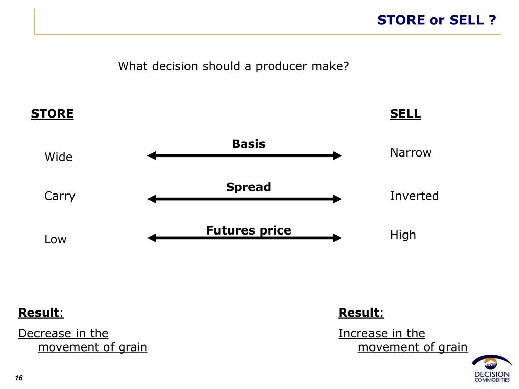Click 'Decrease in the movement of grain' text
The width and height of the screenshot is (519, 389).
click(83, 340)
